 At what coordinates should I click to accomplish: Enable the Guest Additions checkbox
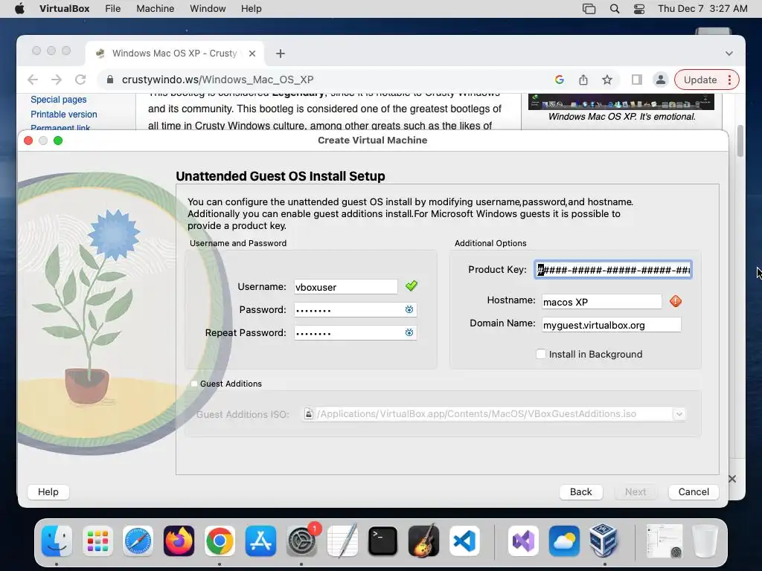coord(194,384)
